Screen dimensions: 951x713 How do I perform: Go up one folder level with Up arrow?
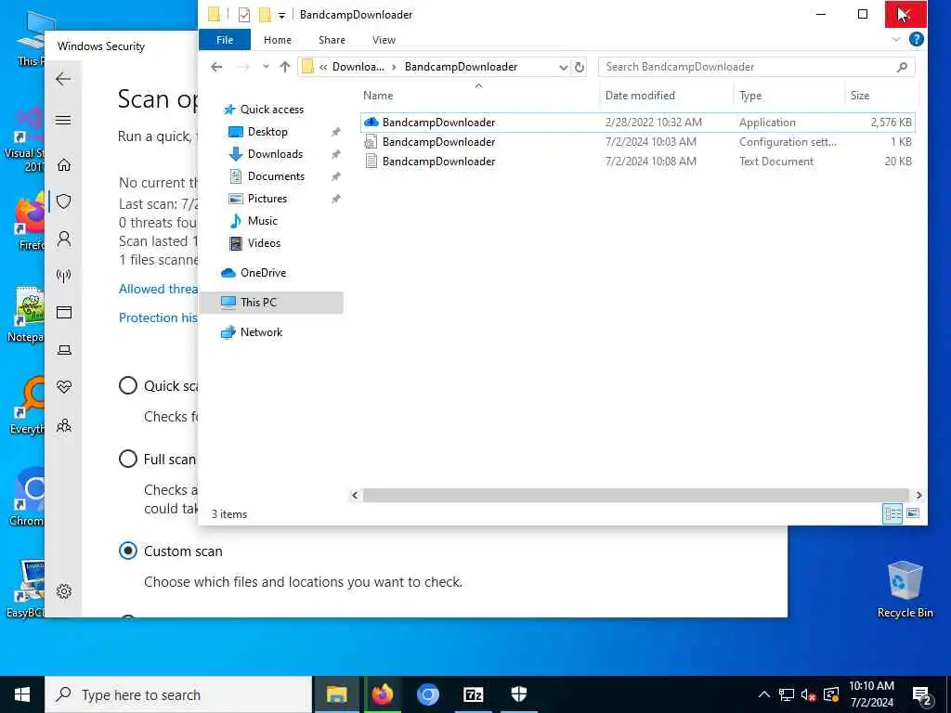coord(285,67)
